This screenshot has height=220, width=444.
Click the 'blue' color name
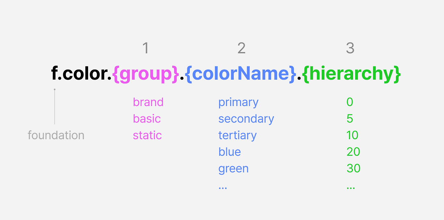pyautogui.click(x=230, y=152)
